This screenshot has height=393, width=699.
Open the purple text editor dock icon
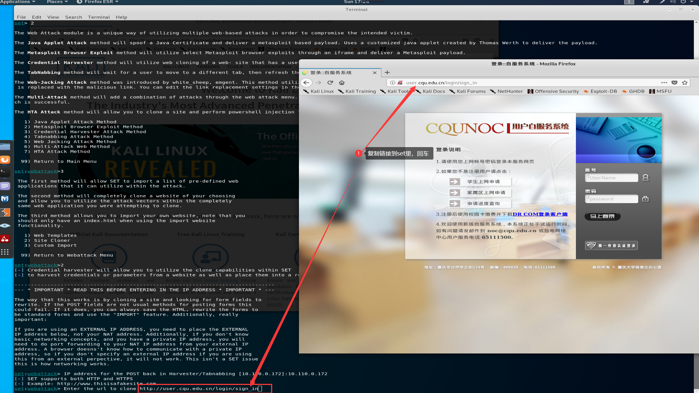tap(5, 186)
